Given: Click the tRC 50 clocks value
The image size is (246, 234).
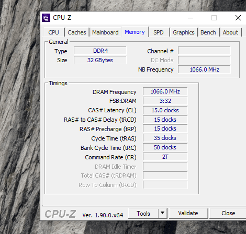Looking at the screenshot, I should tap(165, 147).
